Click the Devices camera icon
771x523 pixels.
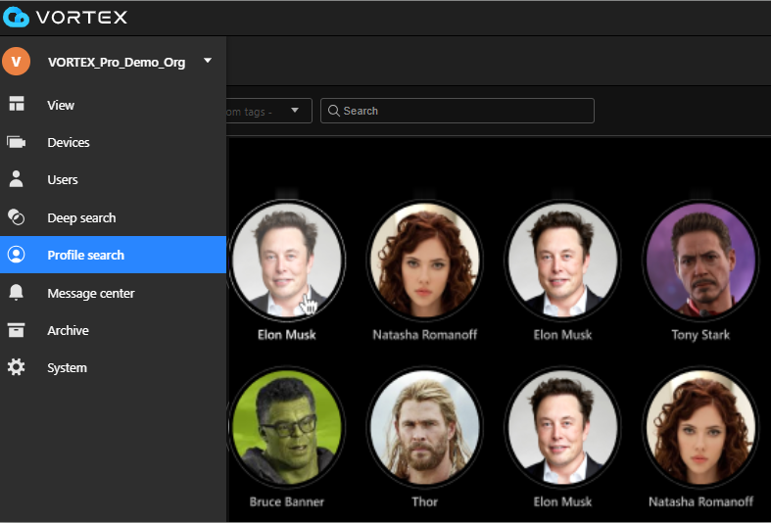[x=17, y=142]
